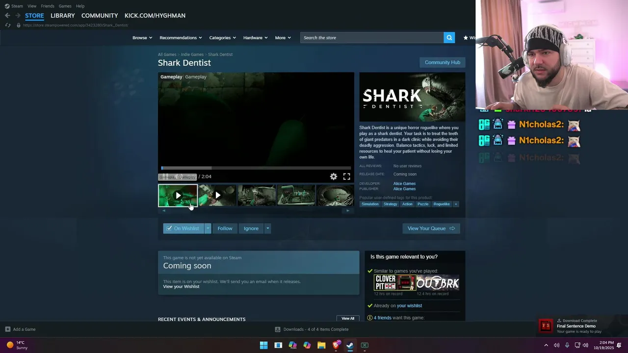Click the Roguelike tag
Image resolution: width=628 pixels, height=353 pixels.
tap(442, 204)
